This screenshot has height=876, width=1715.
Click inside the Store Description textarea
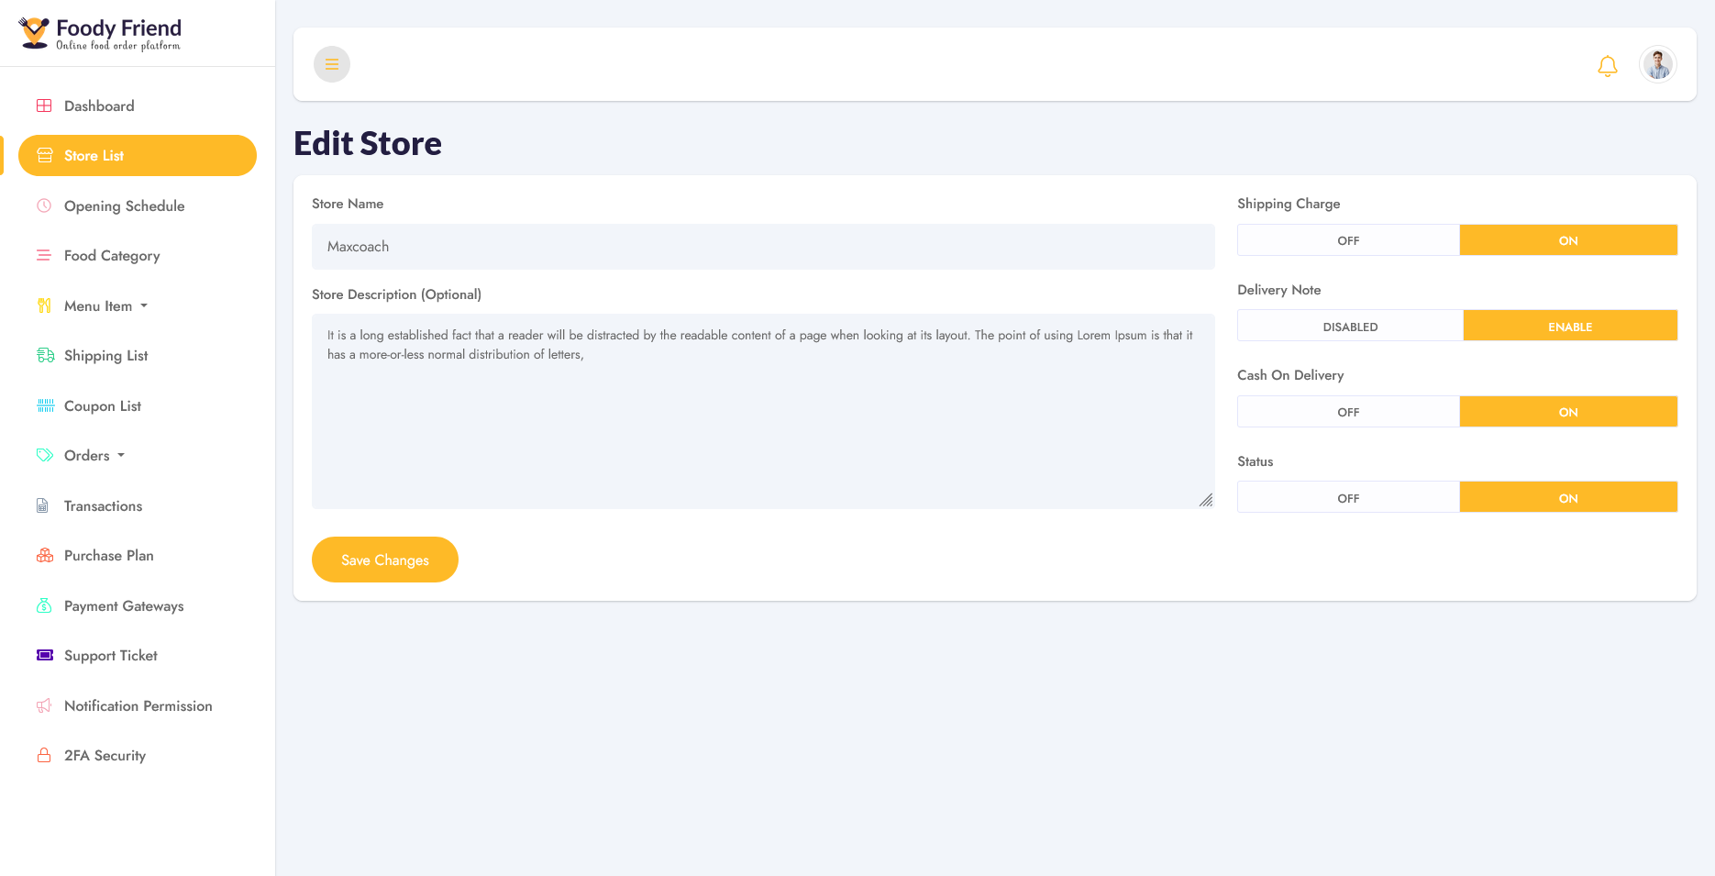pyautogui.click(x=763, y=412)
